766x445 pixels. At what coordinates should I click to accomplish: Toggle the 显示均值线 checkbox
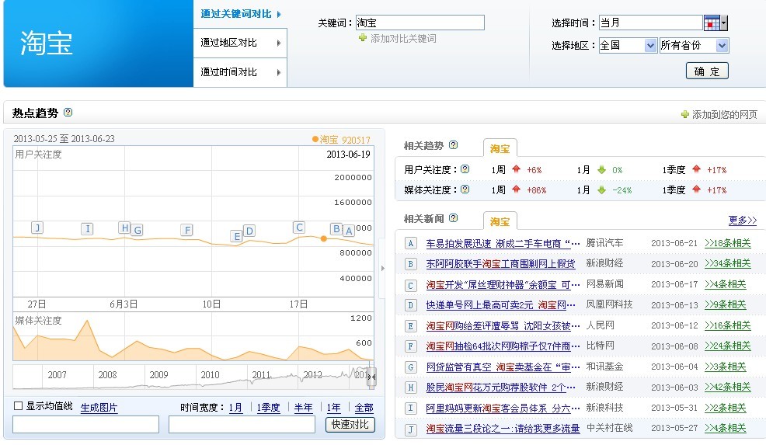click(19, 406)
